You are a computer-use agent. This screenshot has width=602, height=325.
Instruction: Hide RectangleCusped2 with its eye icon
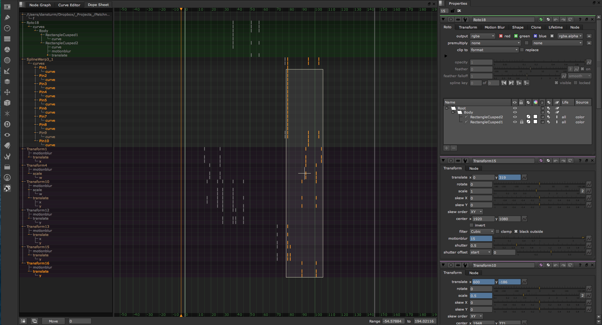(x=515, y=117)
